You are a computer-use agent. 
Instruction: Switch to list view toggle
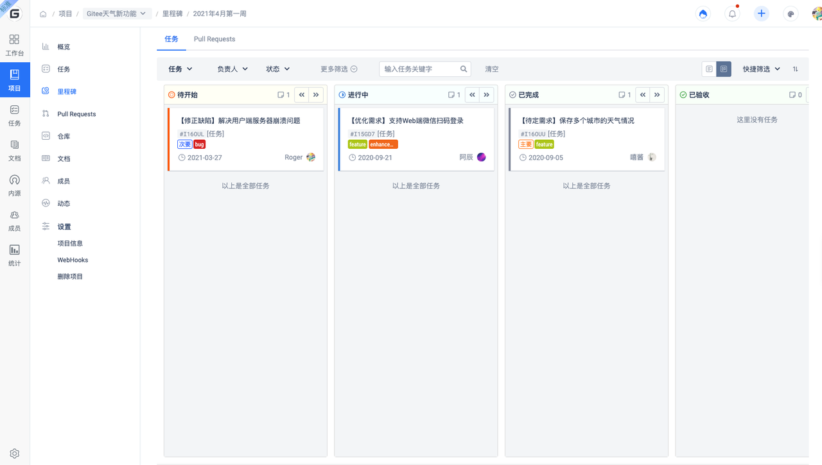[709, 69]
